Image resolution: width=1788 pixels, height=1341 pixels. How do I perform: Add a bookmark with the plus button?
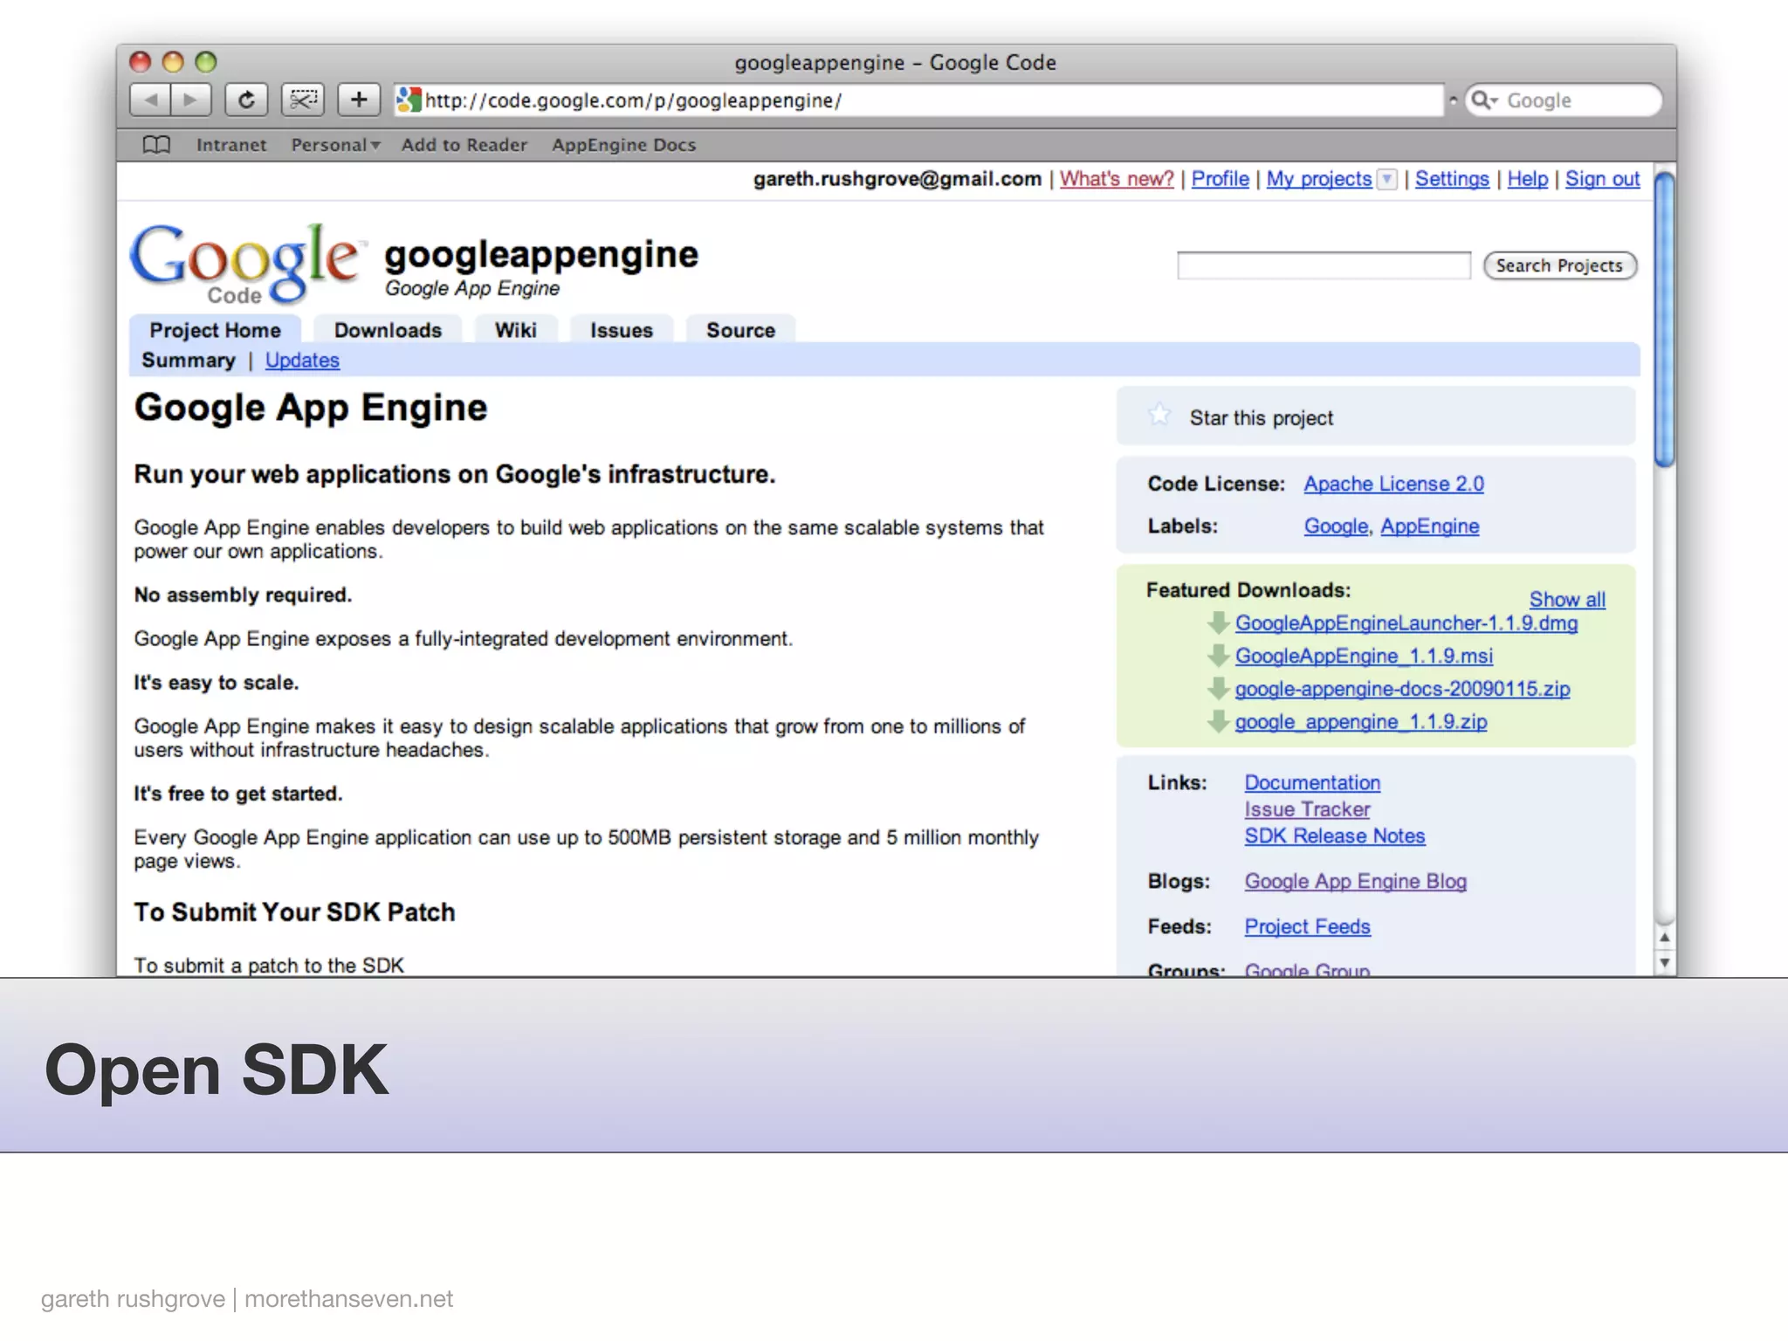coord(359,100)
